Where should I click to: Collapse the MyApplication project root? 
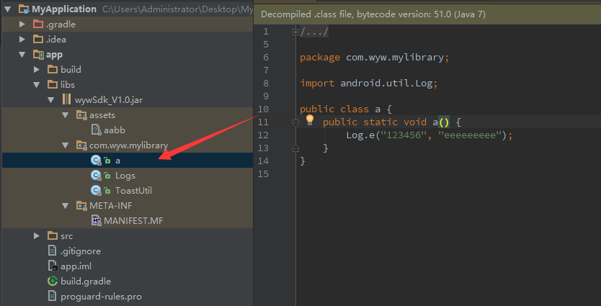tap(8, 9)
